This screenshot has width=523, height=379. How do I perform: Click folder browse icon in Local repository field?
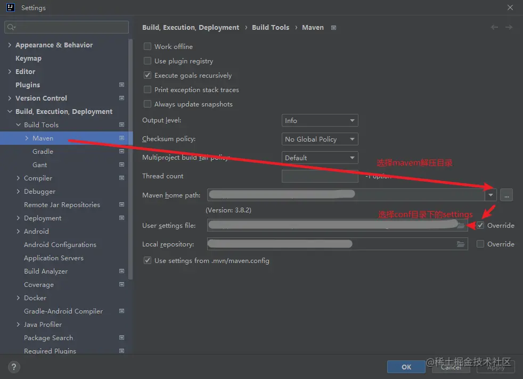tap(461, 244)
